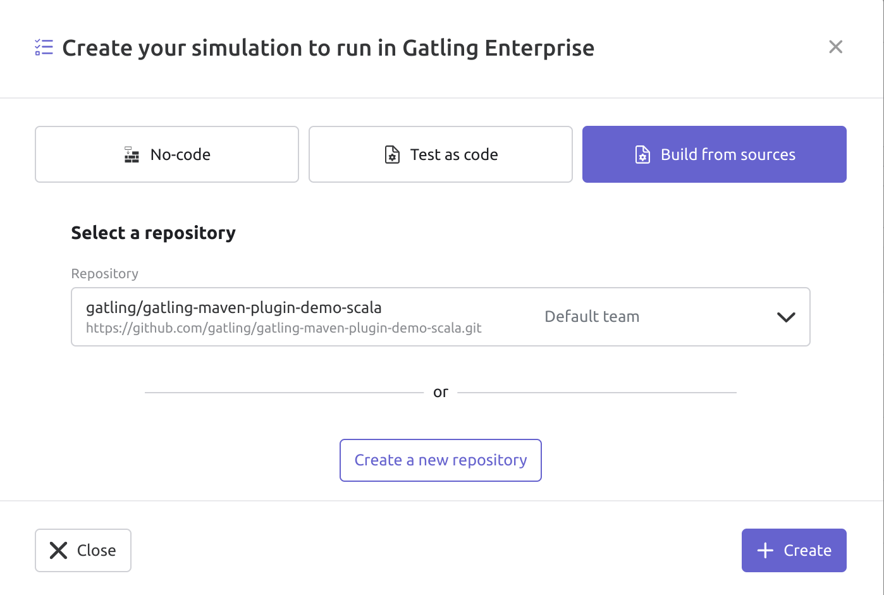Click the repository URL text ending in .git
Screen dimensions: 884x595
[284, 328]
